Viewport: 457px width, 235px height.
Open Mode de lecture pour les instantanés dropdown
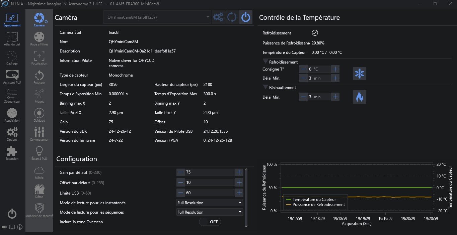point(210,203)
